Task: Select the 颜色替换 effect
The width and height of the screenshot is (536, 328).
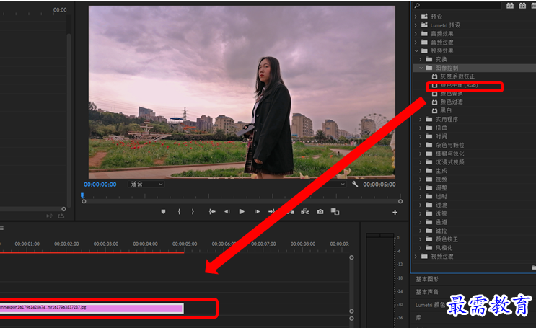Action: point(451,93)
